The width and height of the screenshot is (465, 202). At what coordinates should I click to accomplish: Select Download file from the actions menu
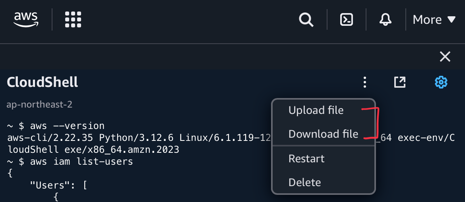tap(323, 134)
